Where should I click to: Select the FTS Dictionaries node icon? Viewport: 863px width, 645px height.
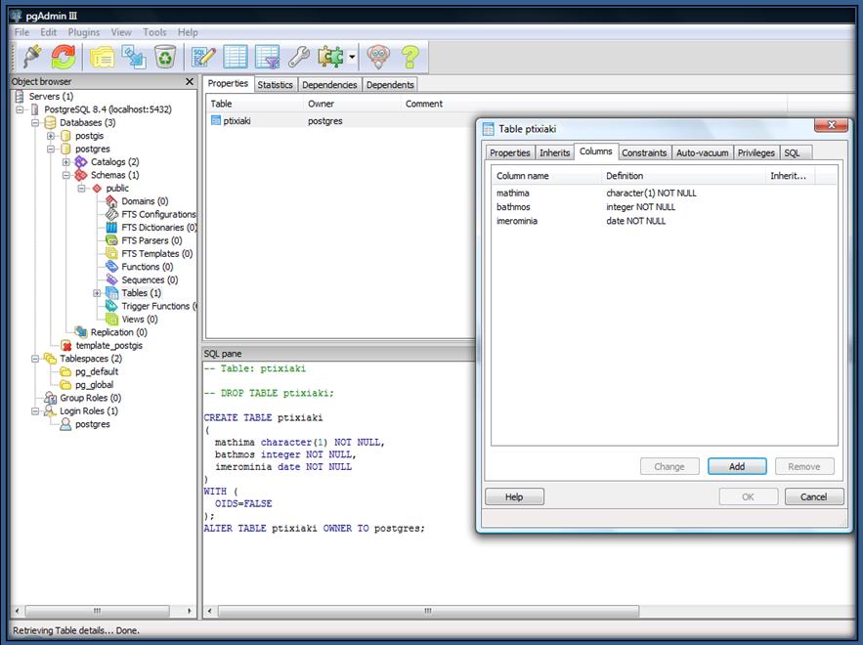[111, 228]
